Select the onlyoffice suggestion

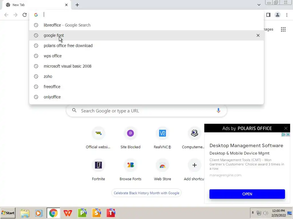(146, 97)
